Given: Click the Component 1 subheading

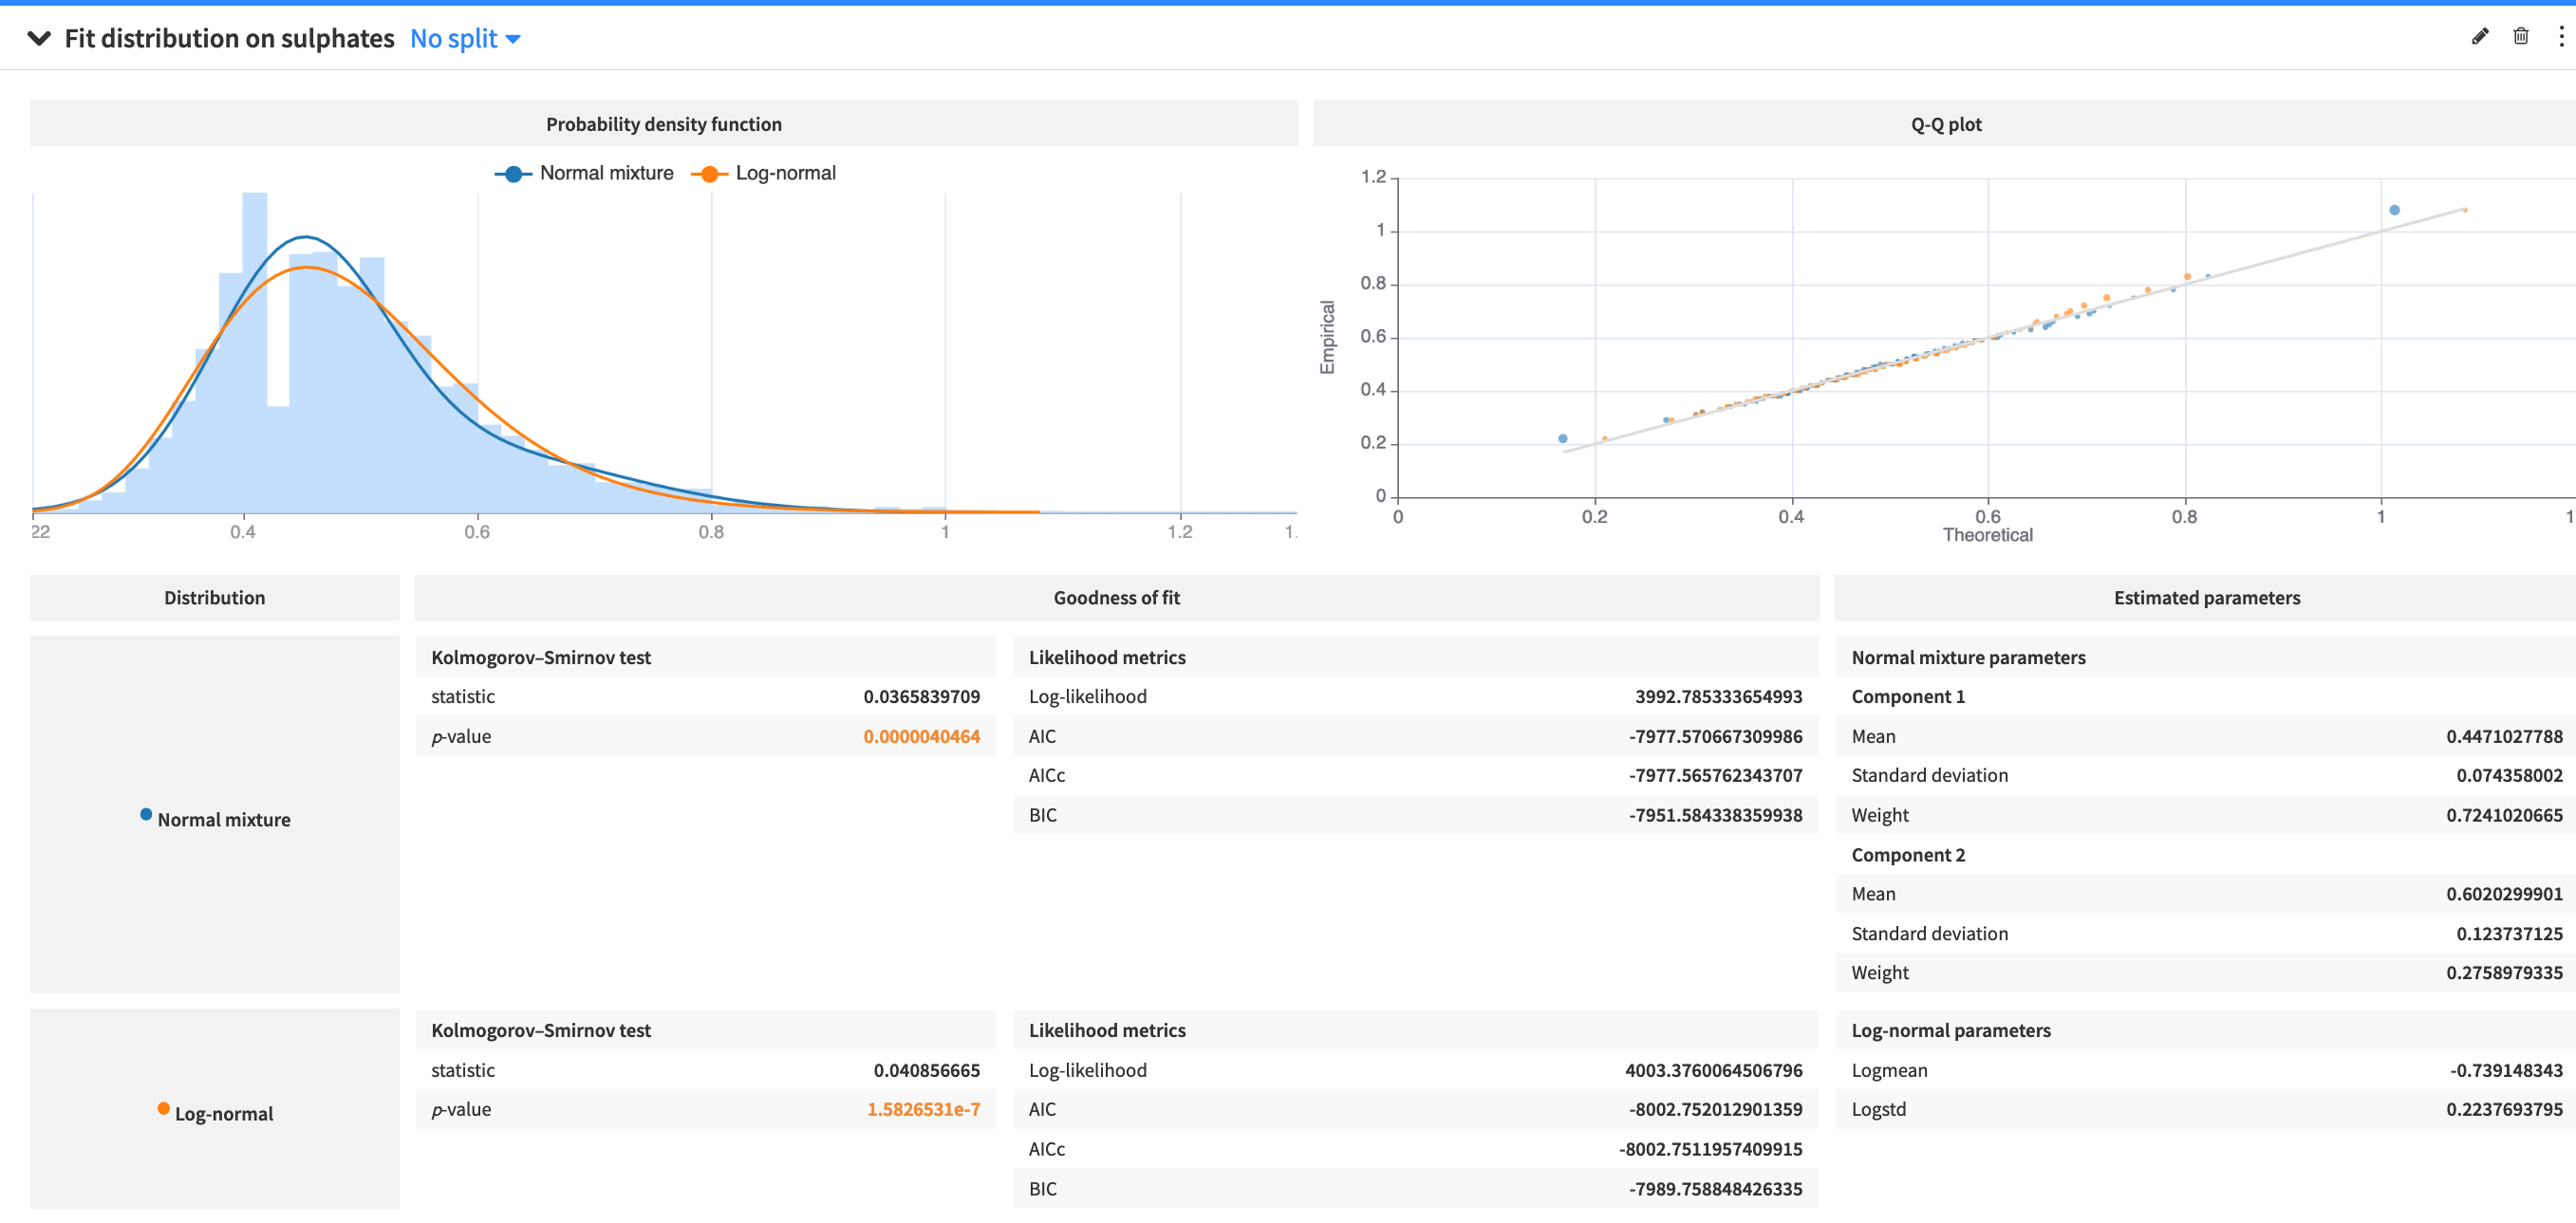Looking at the screenshot, I should pyautogui.click(x=1908, y=696).
